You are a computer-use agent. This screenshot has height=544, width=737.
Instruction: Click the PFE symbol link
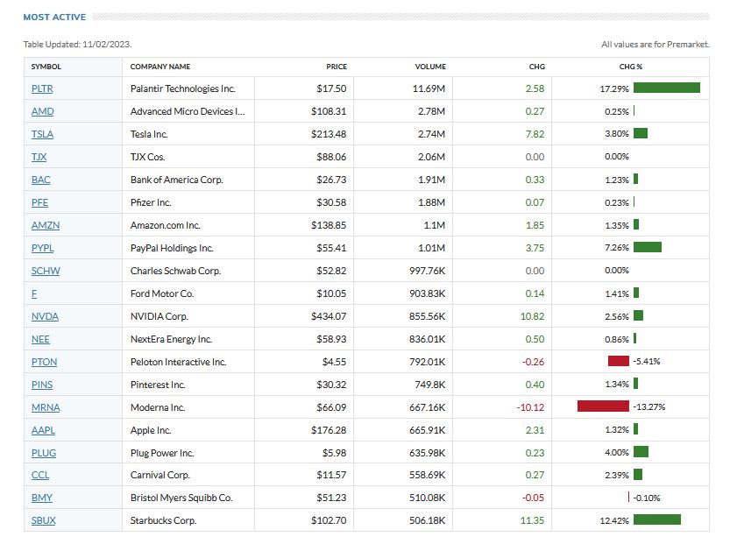pyautogui.click(x=39, y=202)
